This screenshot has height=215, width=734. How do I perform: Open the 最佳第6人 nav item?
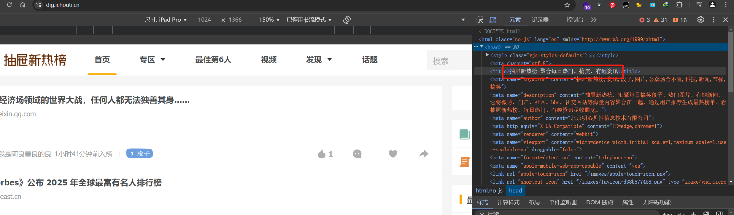(213, 60)
